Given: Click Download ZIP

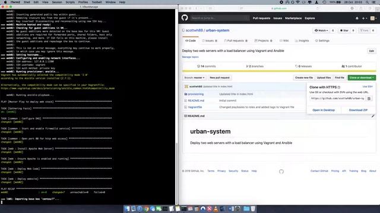Looking at the screenshot, I should (358, 110).
